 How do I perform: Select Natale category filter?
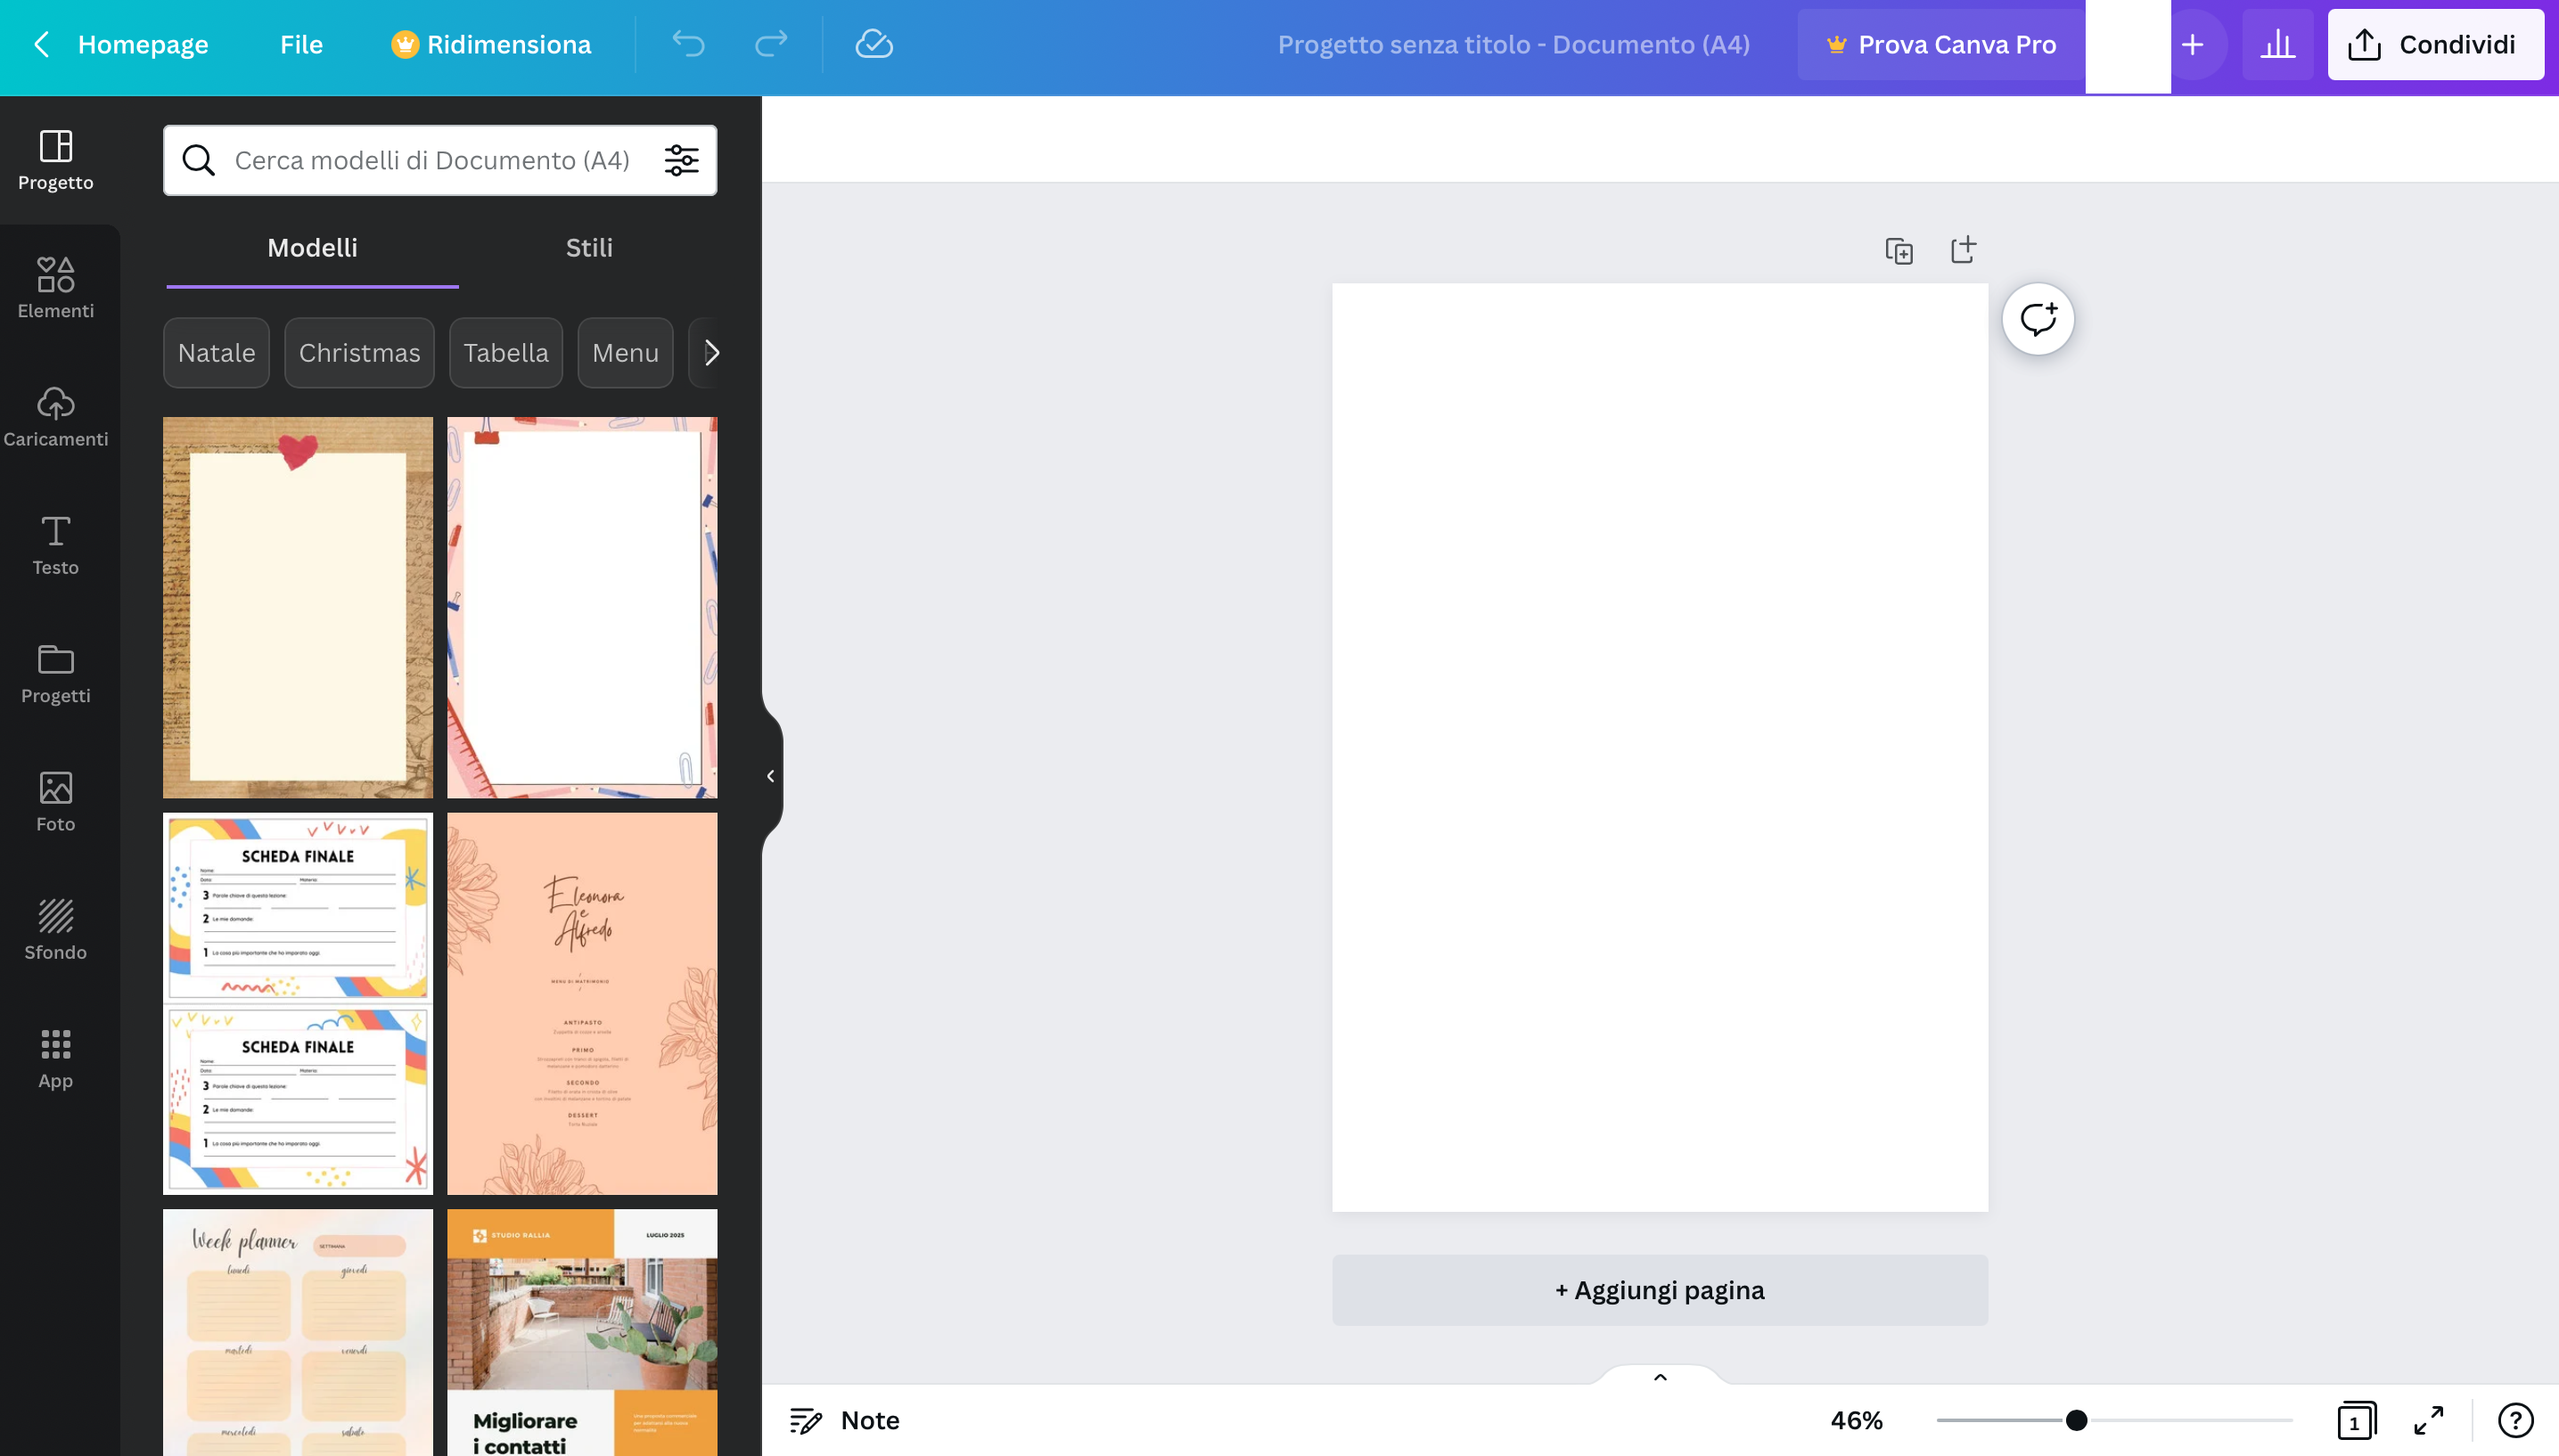[217, 351]
